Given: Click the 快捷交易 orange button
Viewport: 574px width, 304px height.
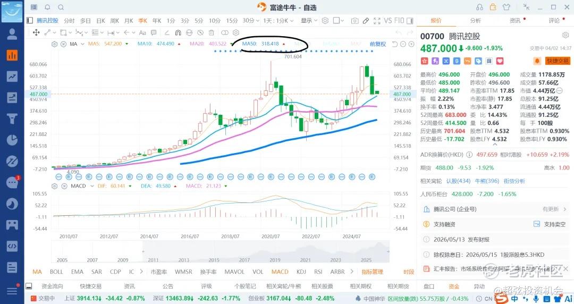Looking at the screenshot, I should 558,61.
